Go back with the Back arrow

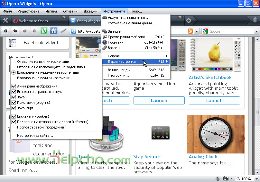15,31
